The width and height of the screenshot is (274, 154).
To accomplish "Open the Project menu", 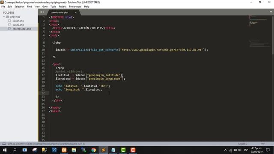I will point(63,7).
